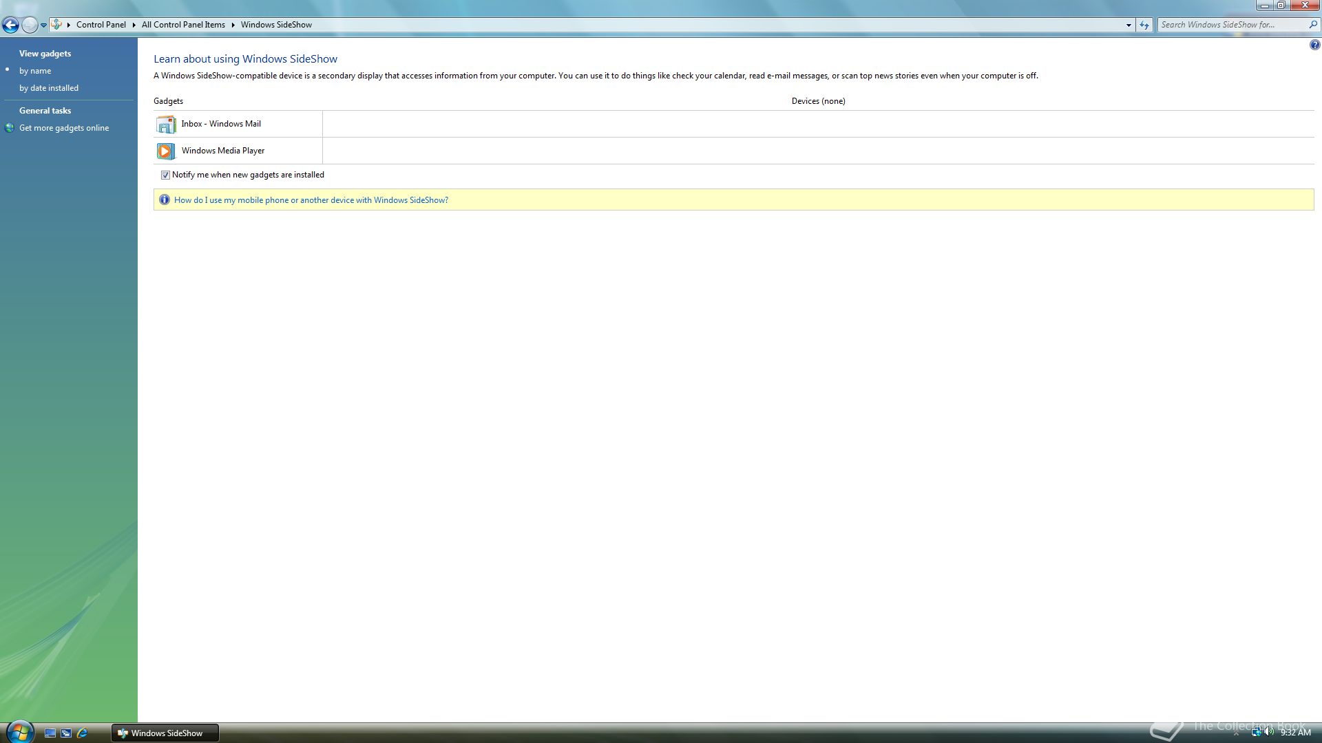The width and height of the screenshot is (1322, 743).
Task: Click the Windows Media Player gadget icon
Action: (x=165, y=151)
